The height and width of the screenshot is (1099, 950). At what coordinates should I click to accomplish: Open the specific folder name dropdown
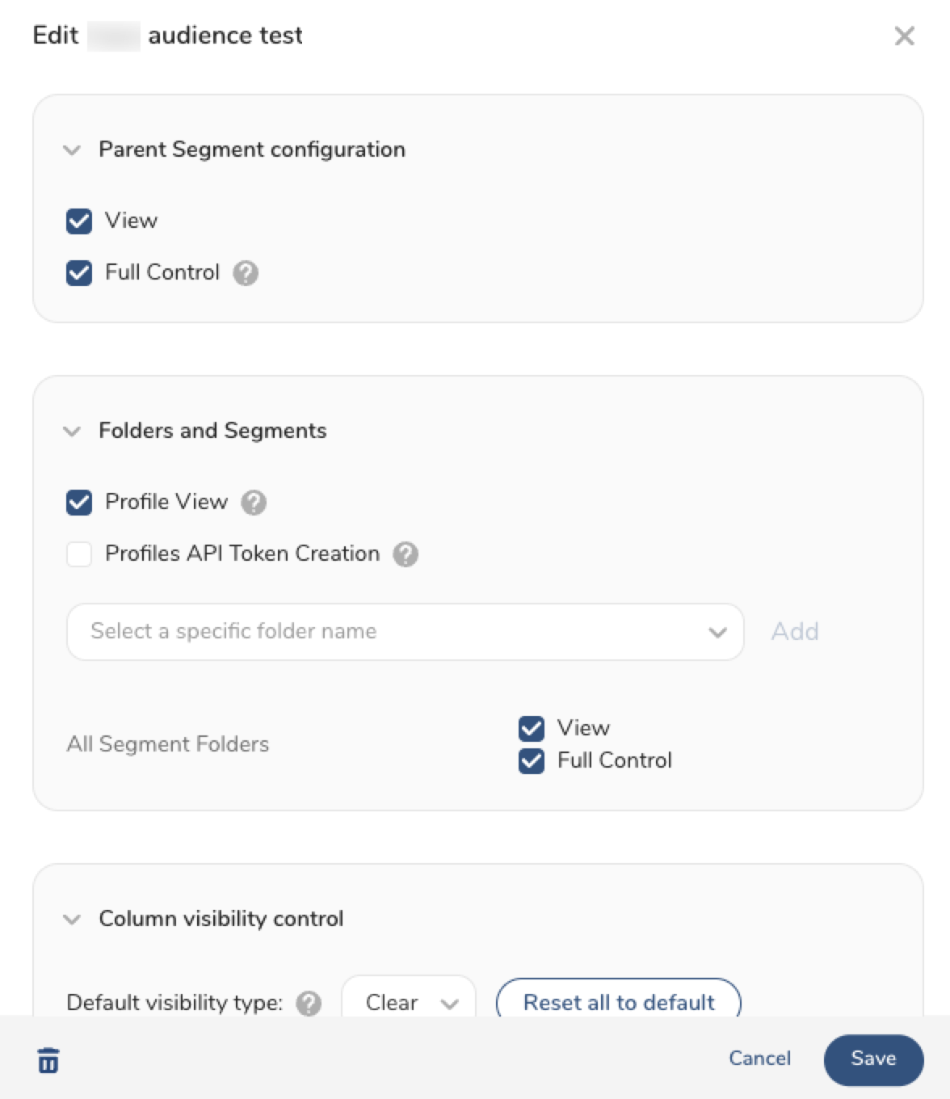(x=405, y=632)
